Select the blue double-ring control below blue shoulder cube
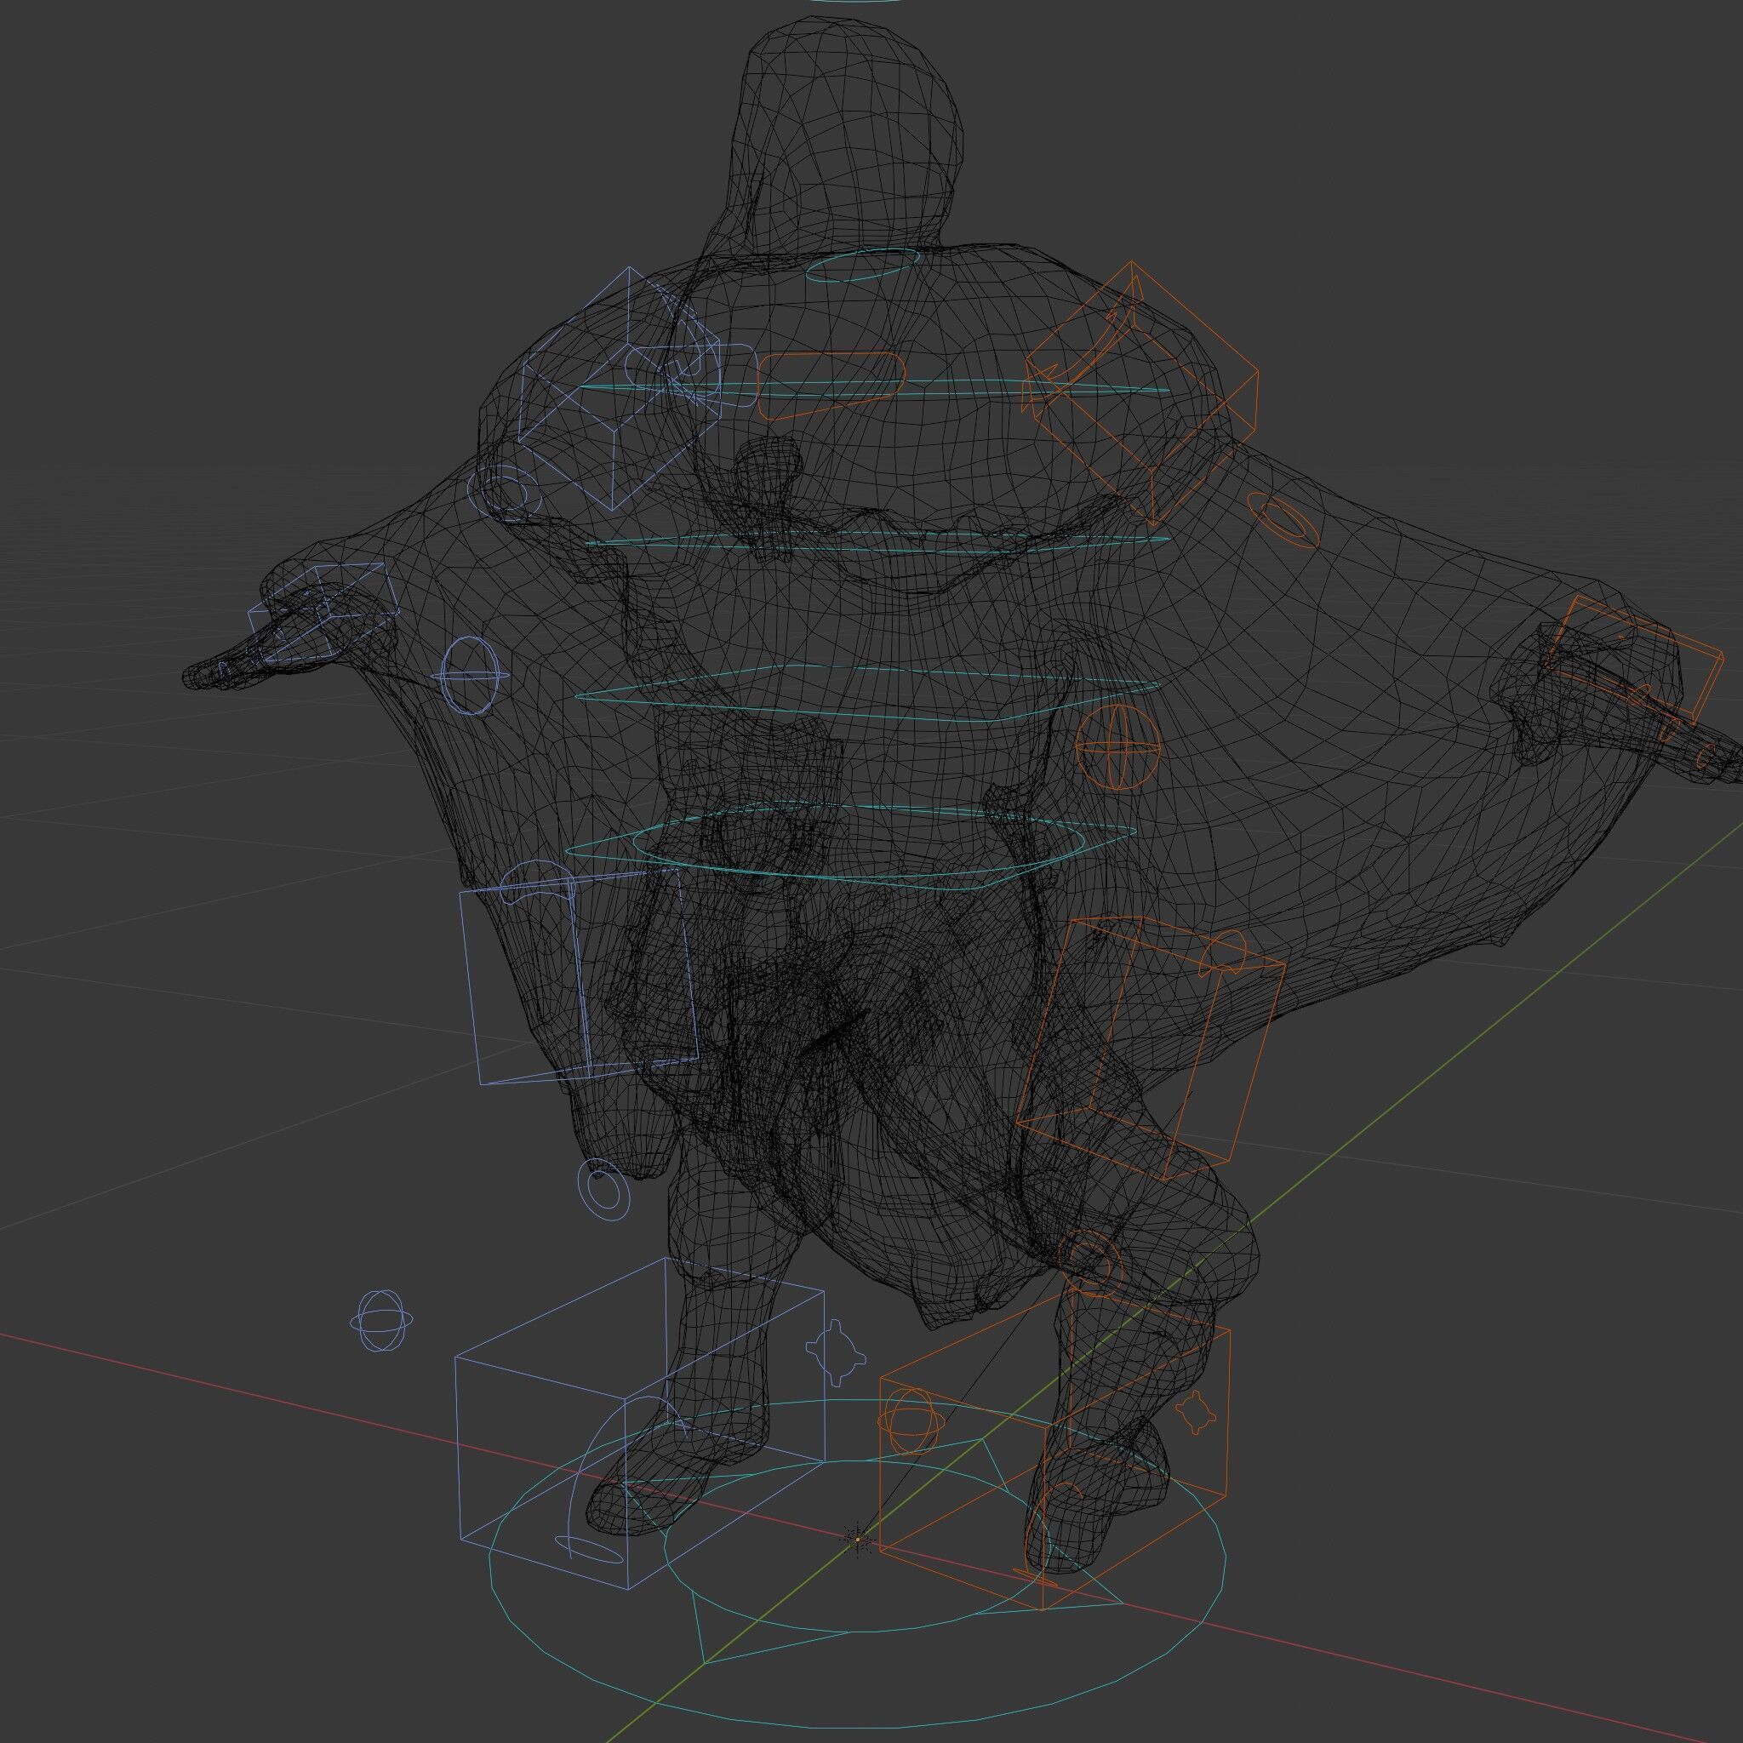The width and height of the screenshot is (1743, 1743). coord(506,494)
